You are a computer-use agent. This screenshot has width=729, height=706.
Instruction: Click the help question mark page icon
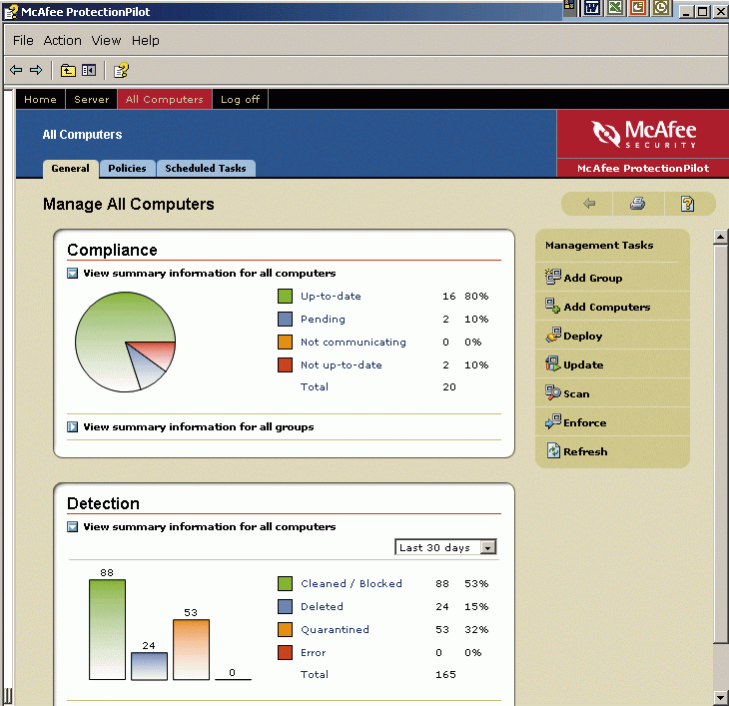click(x=687, y=204)
